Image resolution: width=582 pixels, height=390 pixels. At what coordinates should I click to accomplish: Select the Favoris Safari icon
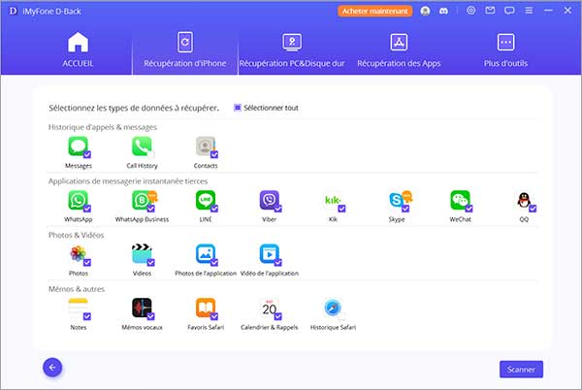point(205,309)
